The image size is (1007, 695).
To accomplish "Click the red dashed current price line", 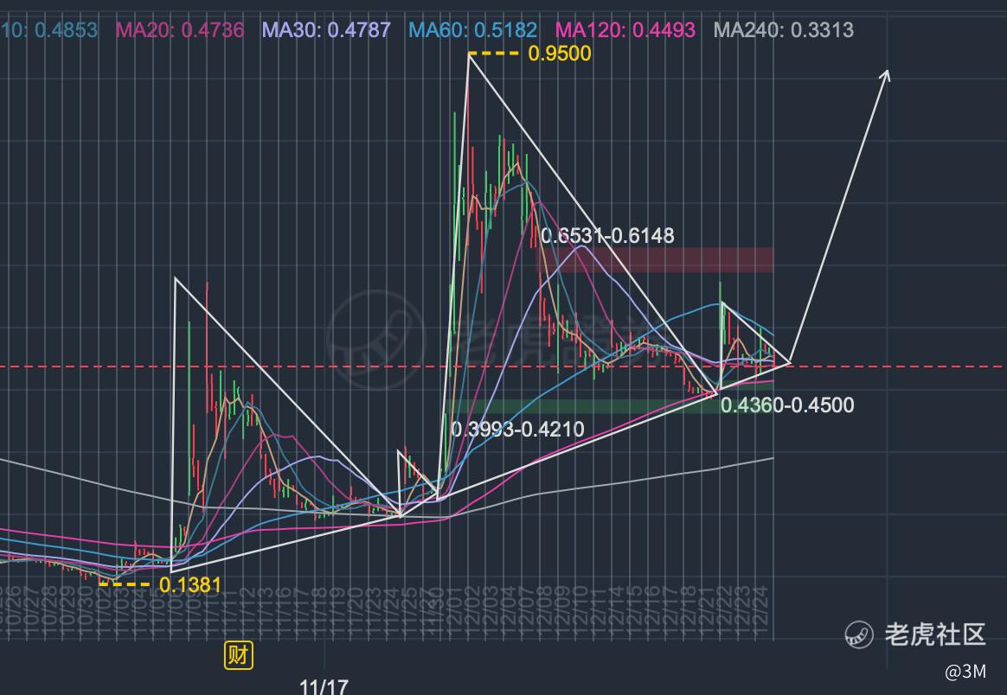I will [x=503, y=367].
